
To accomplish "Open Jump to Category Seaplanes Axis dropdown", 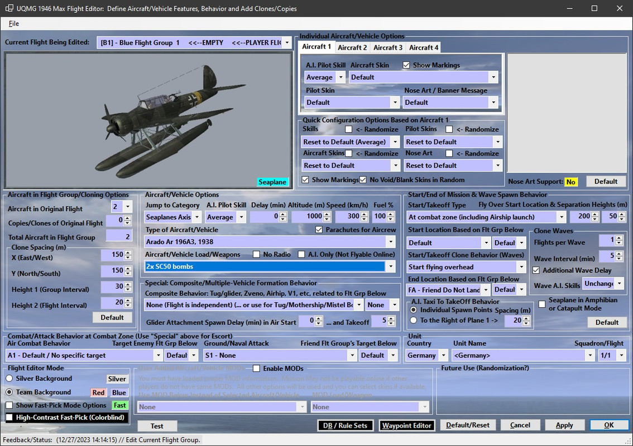I will click(196, 217).
